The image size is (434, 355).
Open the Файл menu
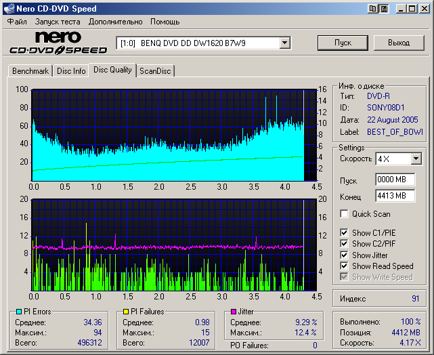pyautogui.click(x=17, y=22)
